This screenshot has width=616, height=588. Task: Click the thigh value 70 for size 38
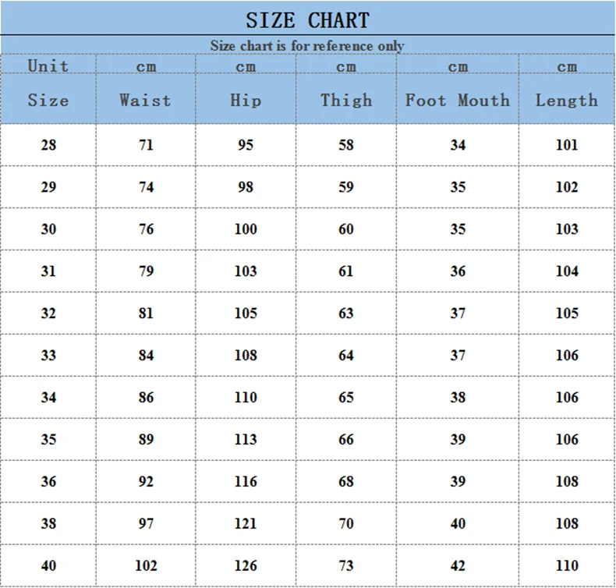346,523
